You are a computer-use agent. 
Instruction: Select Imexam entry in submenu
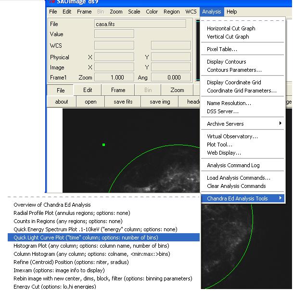click(103, 271)
